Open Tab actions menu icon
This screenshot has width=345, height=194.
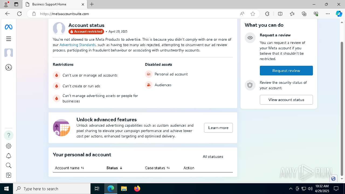click(x=16, y=4)
